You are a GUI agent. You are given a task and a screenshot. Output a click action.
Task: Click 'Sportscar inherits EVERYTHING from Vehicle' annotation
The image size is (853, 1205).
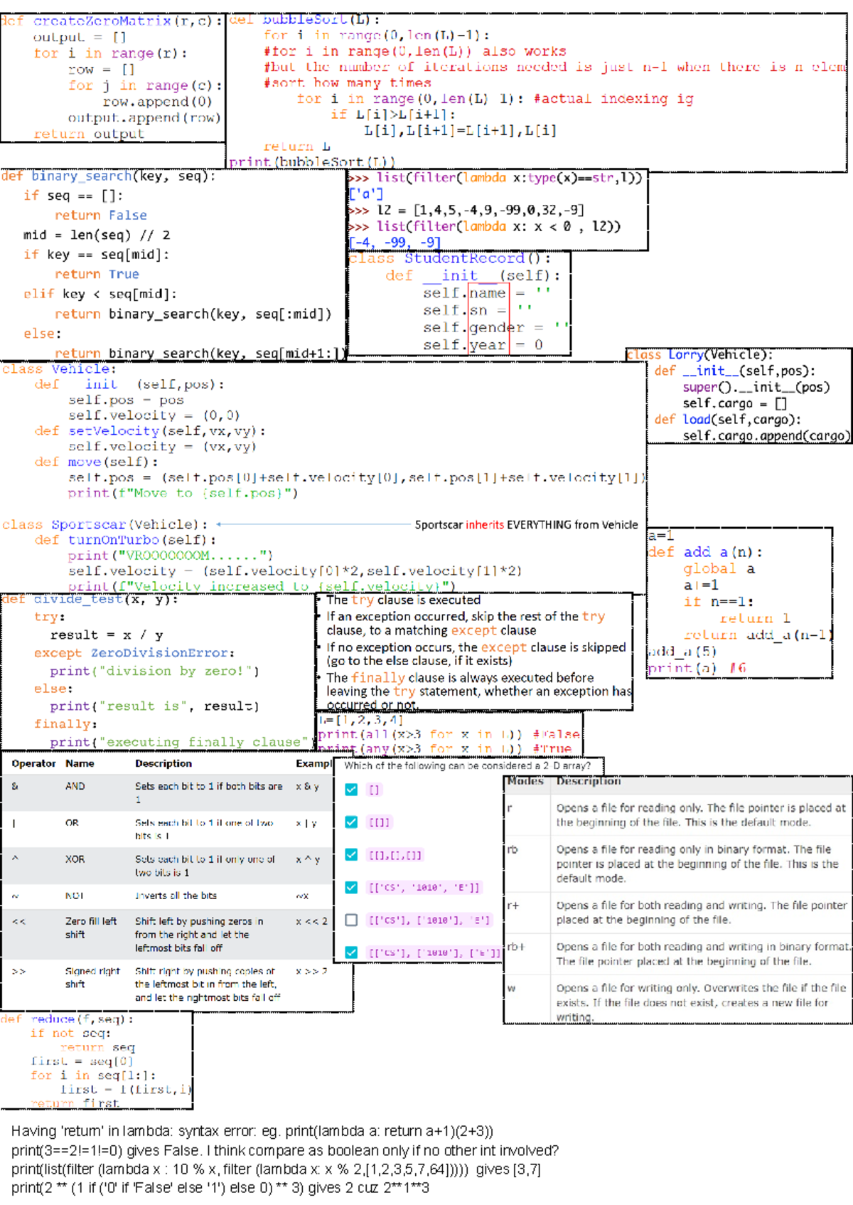(526, 525)
